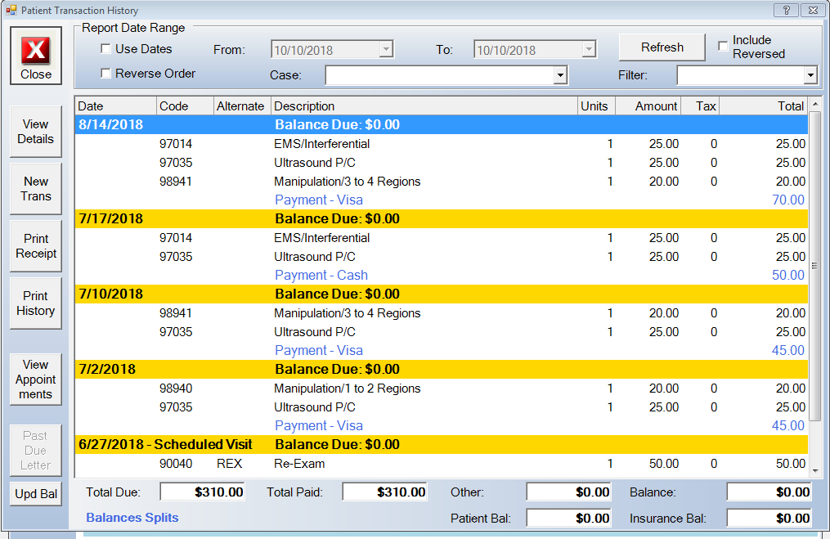Screen dimensions: 830x539
Task: Click the vertical scrollbar thumb
Action: 815,266
